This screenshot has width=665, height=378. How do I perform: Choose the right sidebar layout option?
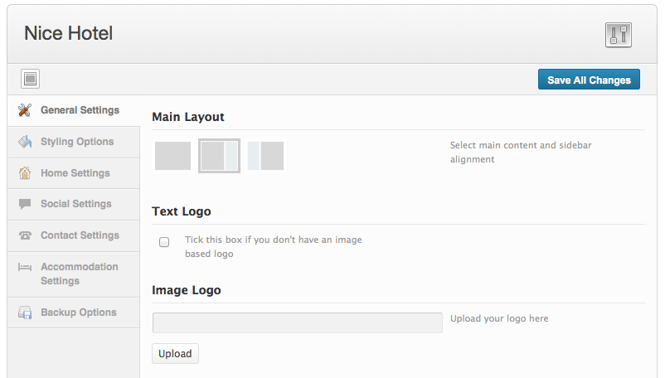point(219,156)
